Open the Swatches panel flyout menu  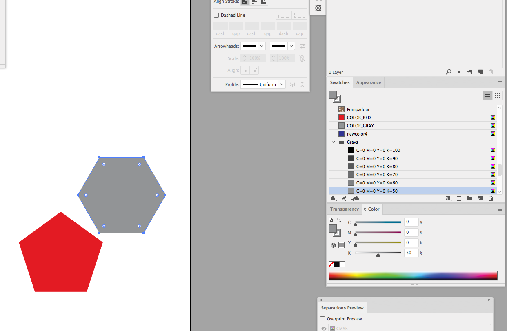(500, 82)
